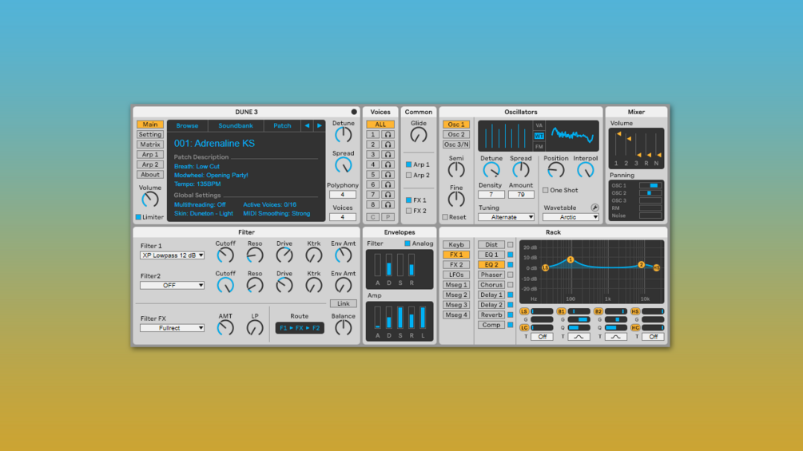Click the LC low cut badge
The image size is (803, 451).
click(524, 328)
